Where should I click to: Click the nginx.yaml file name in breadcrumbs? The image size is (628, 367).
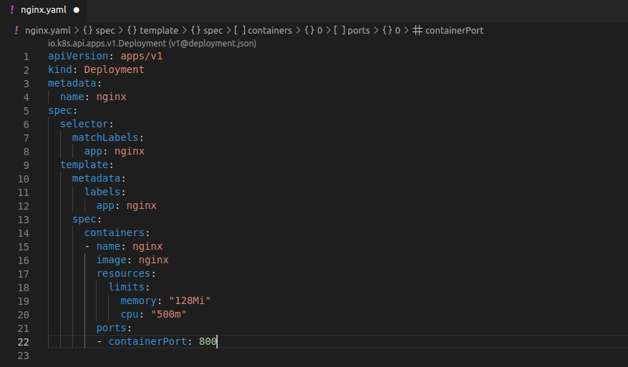point(48,31)
